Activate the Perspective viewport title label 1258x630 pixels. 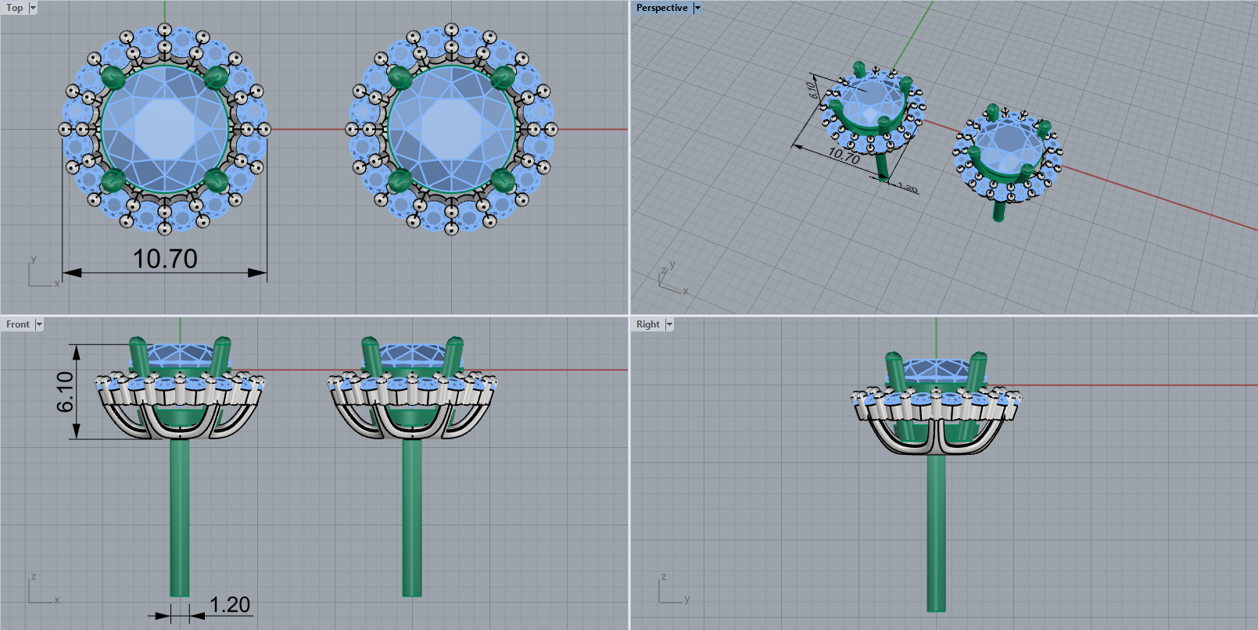[x=662, y=8]
